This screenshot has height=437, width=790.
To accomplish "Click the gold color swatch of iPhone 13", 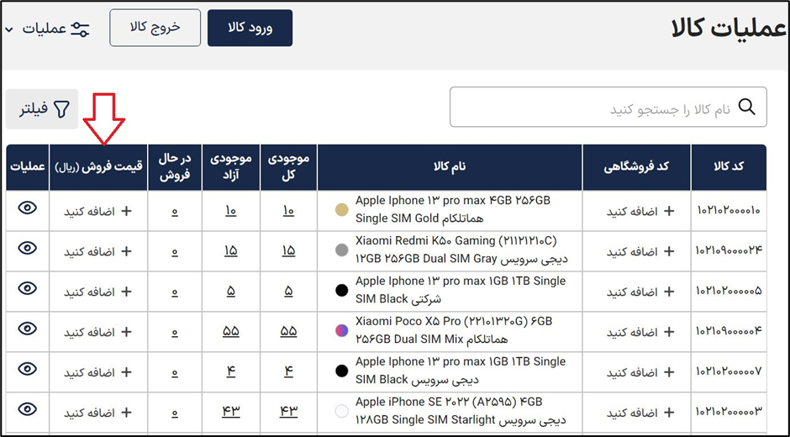I will pos(342,210).
